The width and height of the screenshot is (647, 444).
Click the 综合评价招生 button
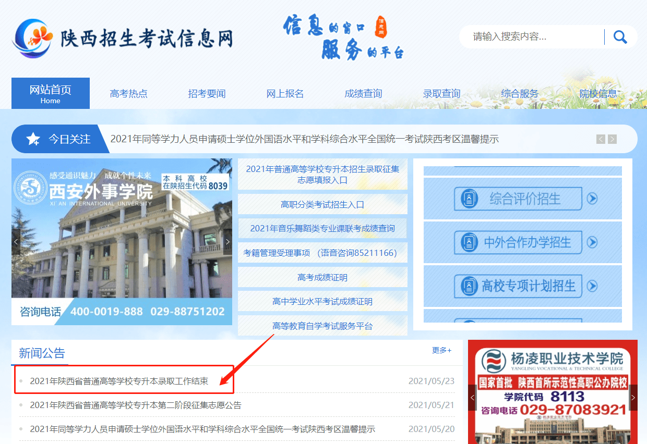point(518,199)
